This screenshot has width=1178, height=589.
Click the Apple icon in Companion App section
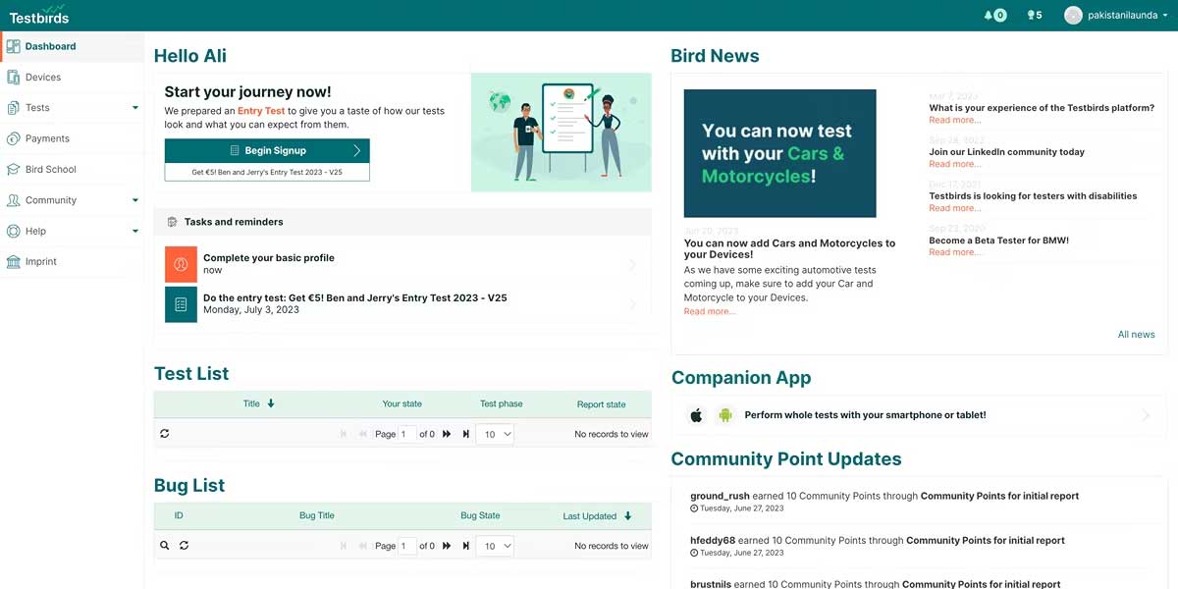[695, 414]
